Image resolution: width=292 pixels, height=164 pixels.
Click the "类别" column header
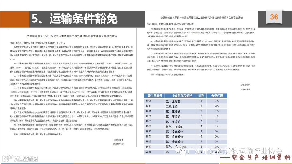[x=201, y=96]
